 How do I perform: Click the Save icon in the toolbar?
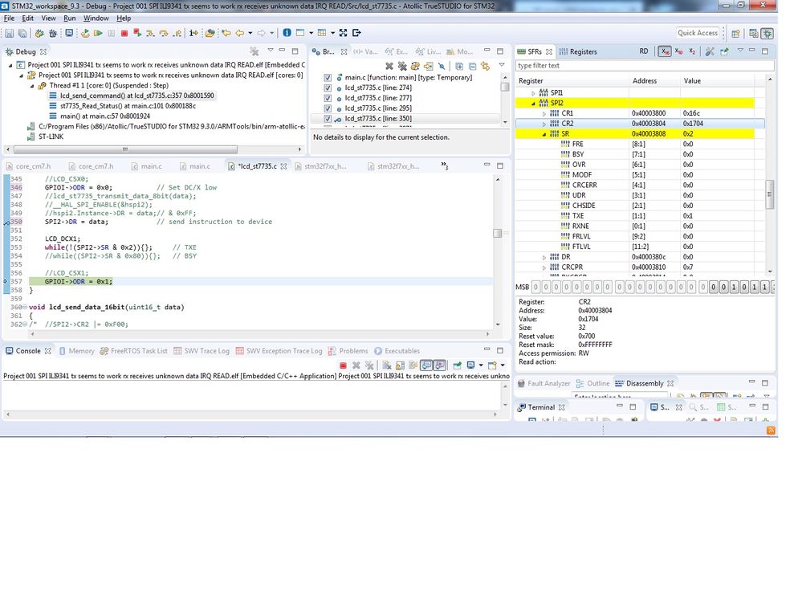(9, 33)
